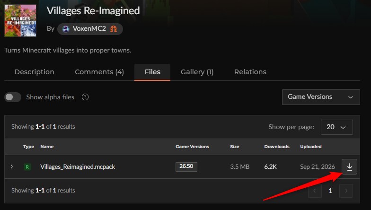This screenshot has width=371, height=210.
Task: Toggle the Show alpha files switch
Action: 13,97
